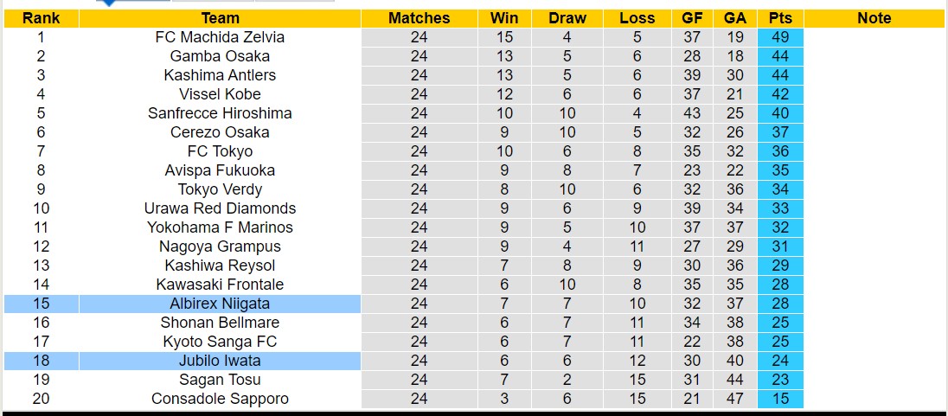The image size is (948, 416).
Task: Click the Draw column header
Action: click(x=567, y=18)
